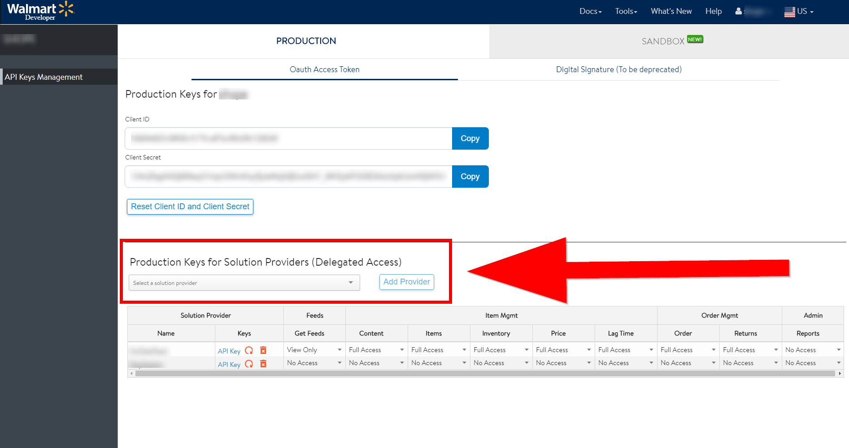Open the Tools menu
The height and width of the screenshot is (448, 849).
pyautogui.click(x=625, y=11)
